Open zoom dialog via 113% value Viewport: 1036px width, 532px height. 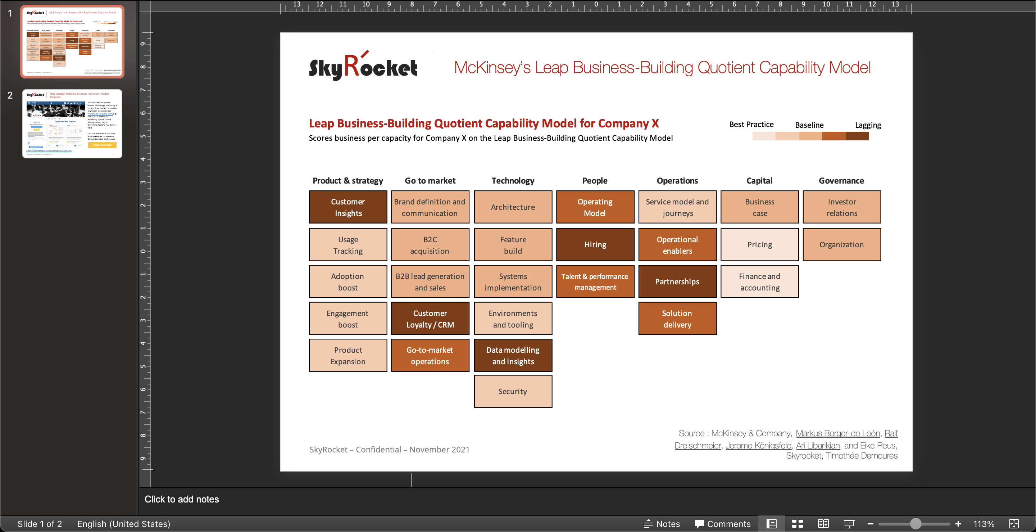point(984,524)
